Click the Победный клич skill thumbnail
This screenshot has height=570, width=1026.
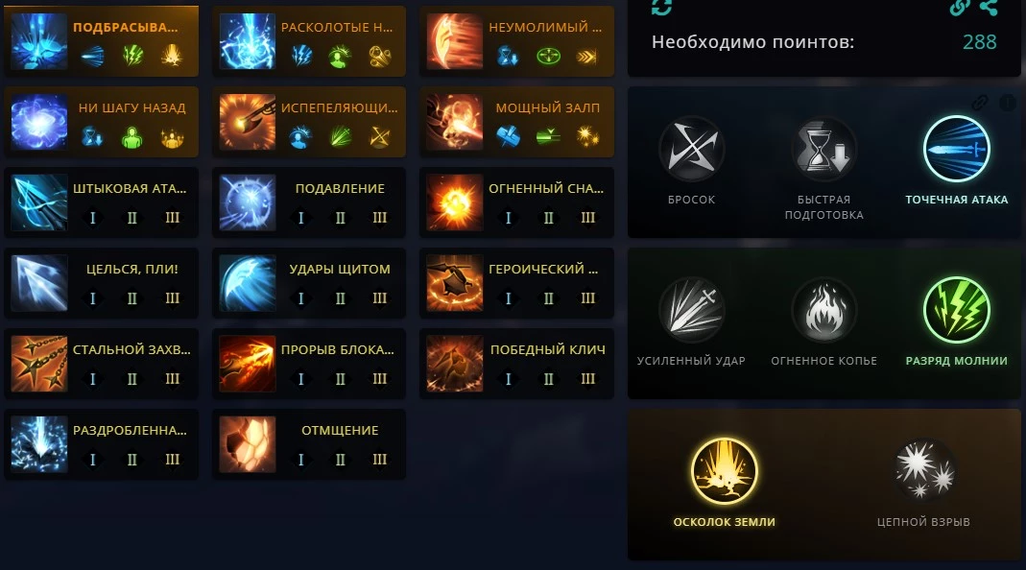pos(455,364)
